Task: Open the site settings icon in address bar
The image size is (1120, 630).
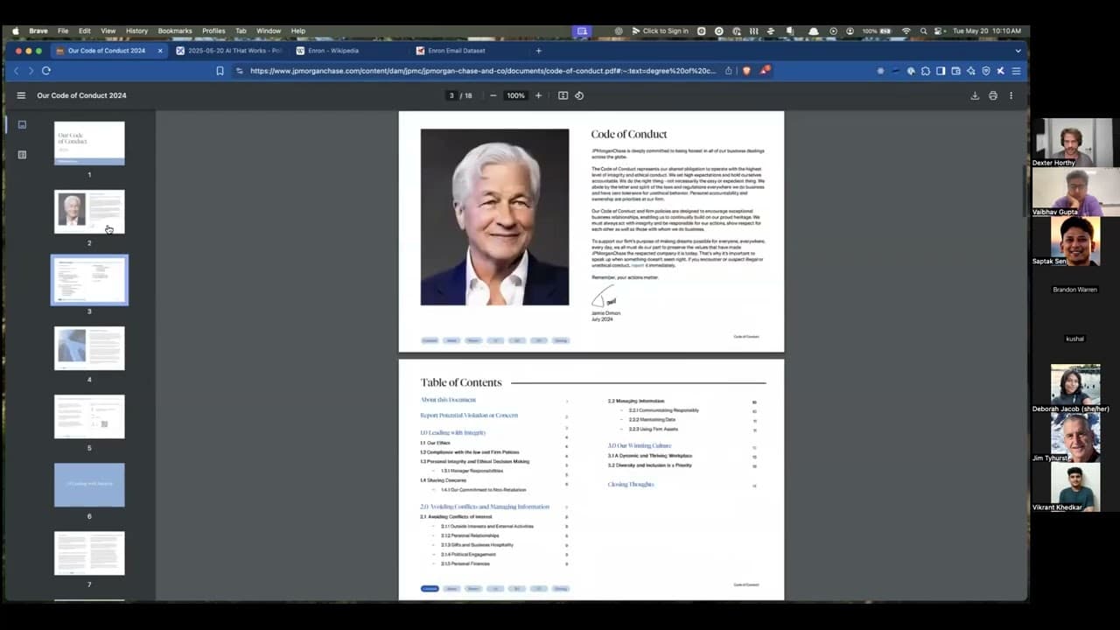Action: pyautogui.click(x=240, y=71)
